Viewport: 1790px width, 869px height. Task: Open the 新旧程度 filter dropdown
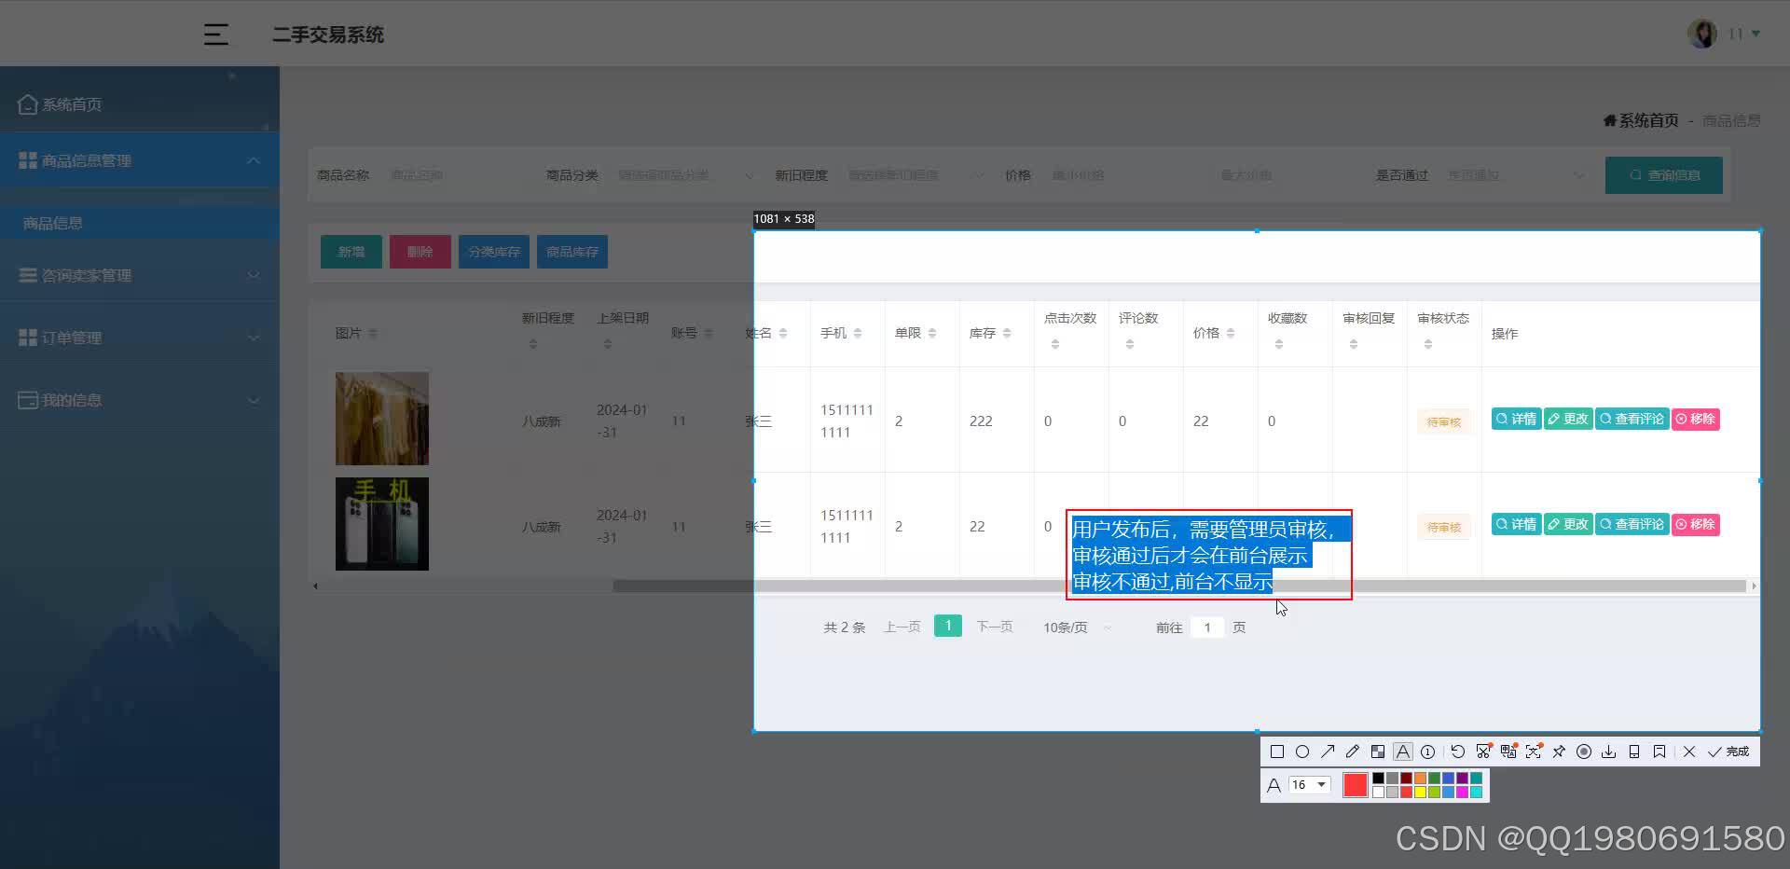point(916,175)
